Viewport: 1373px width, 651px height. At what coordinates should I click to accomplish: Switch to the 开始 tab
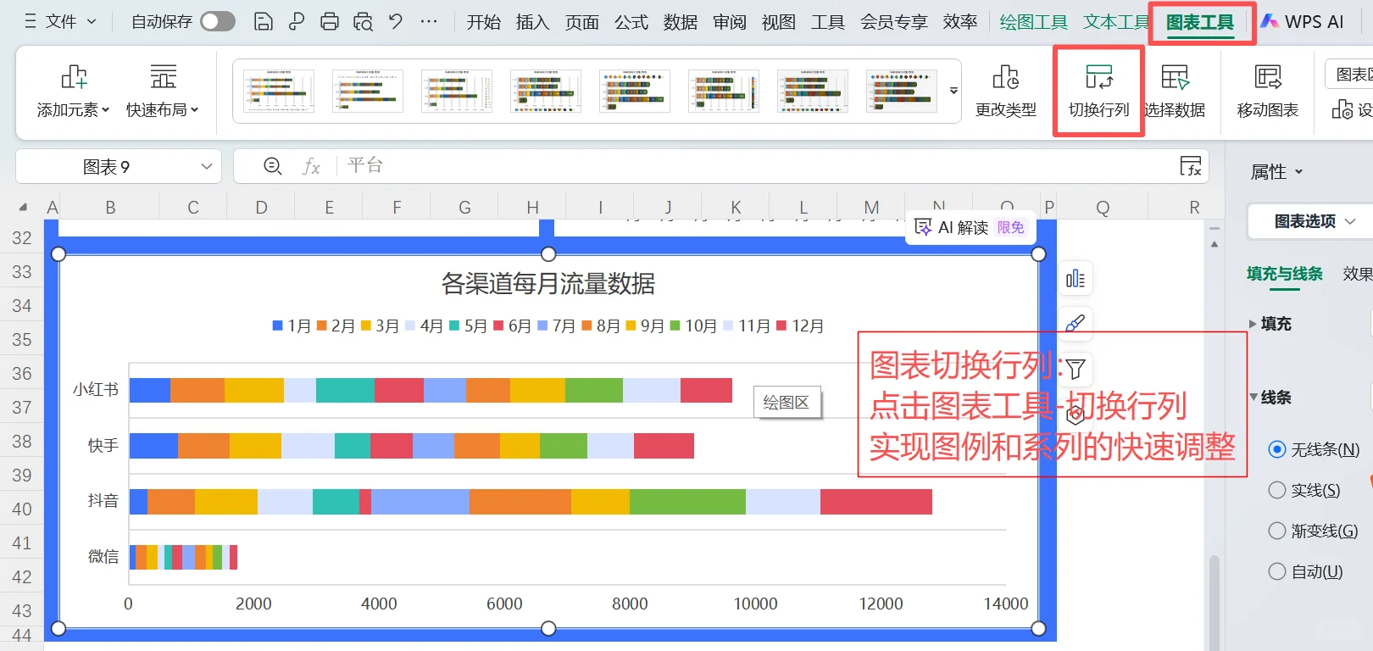click(x=484, y=22)
